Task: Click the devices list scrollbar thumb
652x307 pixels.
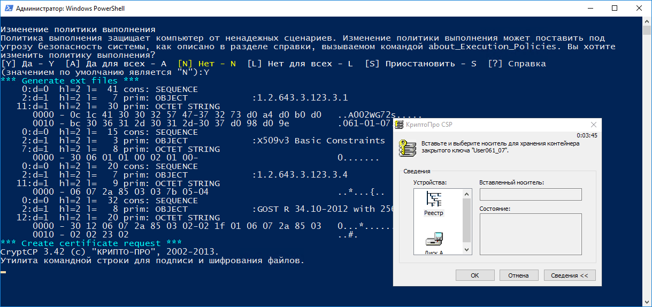Action: coord(466,219)
